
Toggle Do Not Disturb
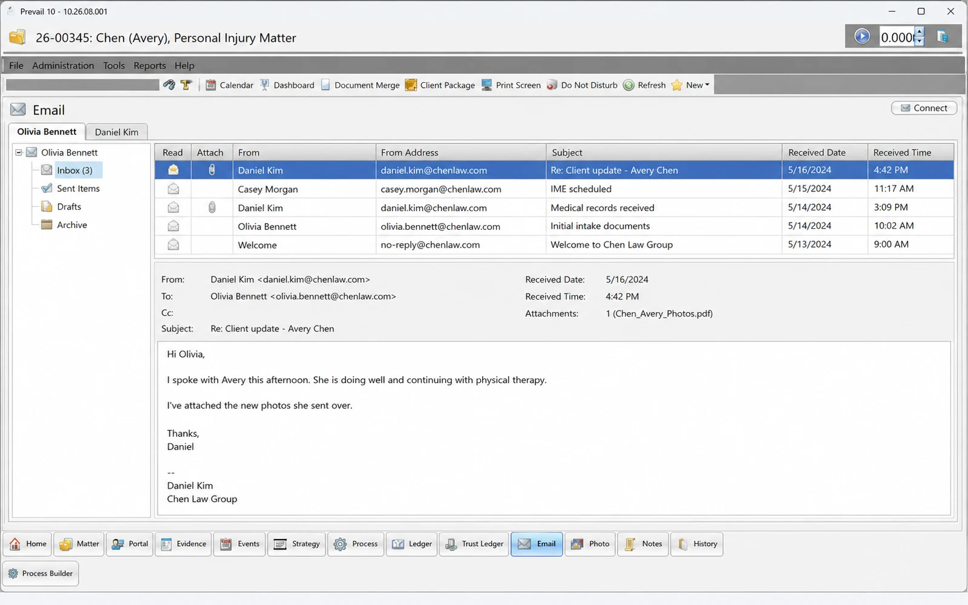[582, 85]
